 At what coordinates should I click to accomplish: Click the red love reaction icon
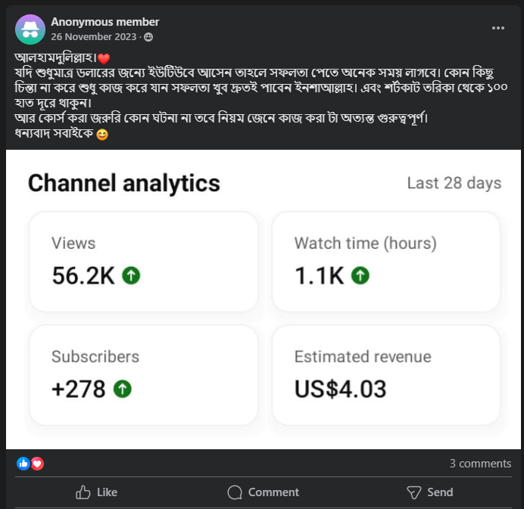37,464
